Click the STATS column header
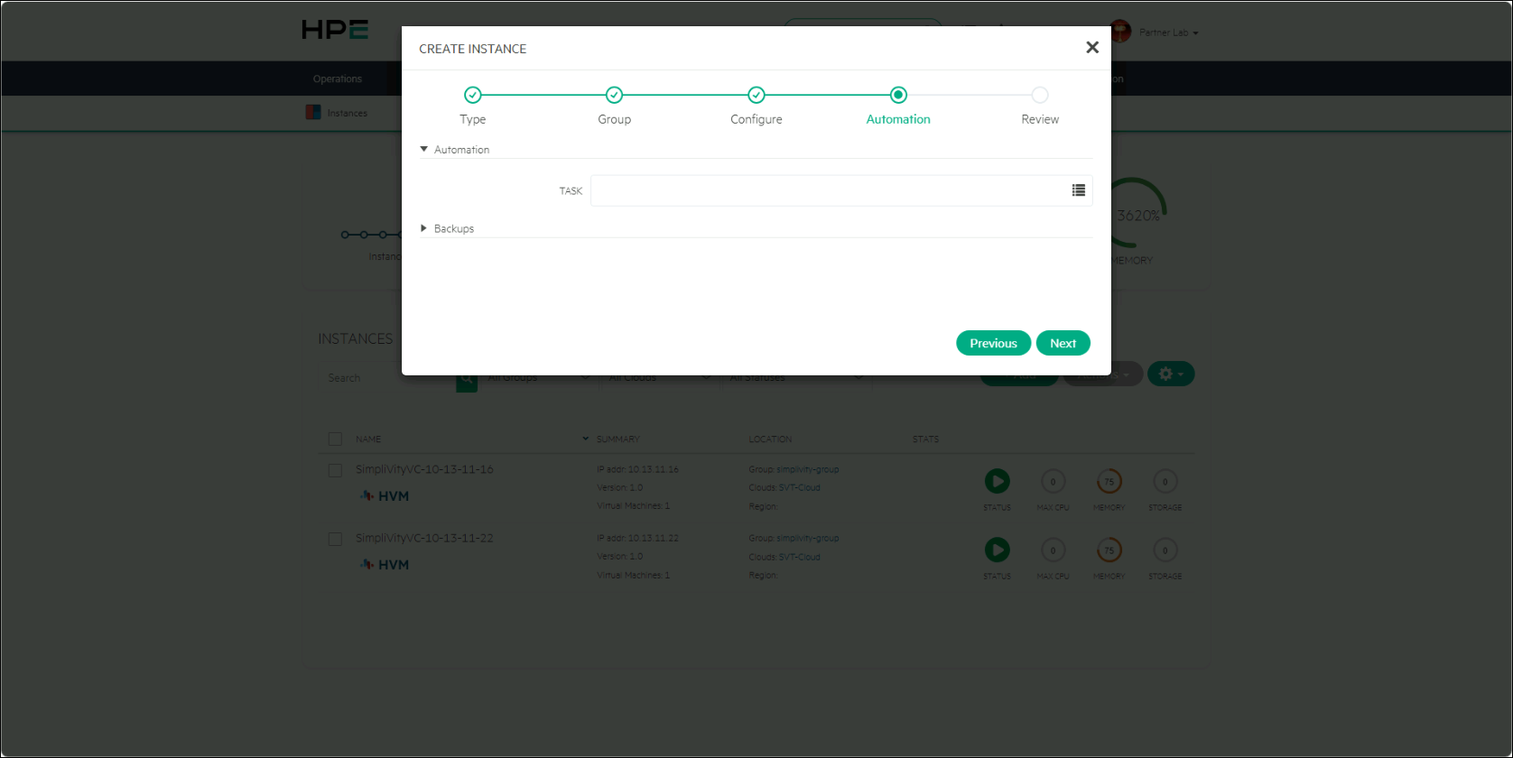 925,439
